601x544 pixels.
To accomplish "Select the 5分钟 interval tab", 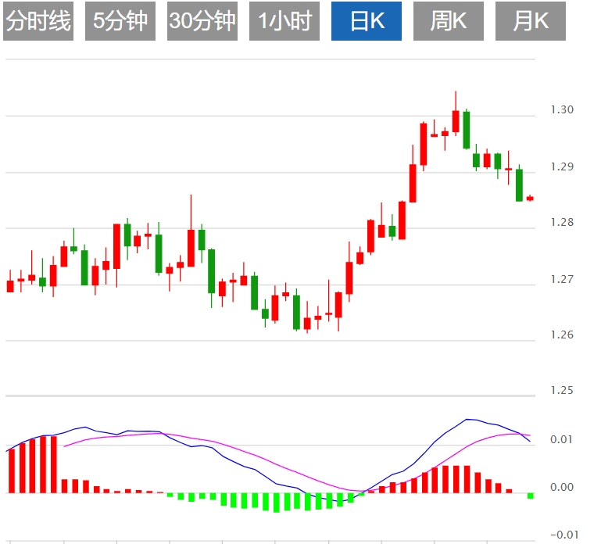I will click(120, 21).
